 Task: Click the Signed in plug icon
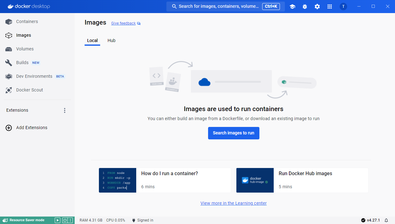pos(134,220)
